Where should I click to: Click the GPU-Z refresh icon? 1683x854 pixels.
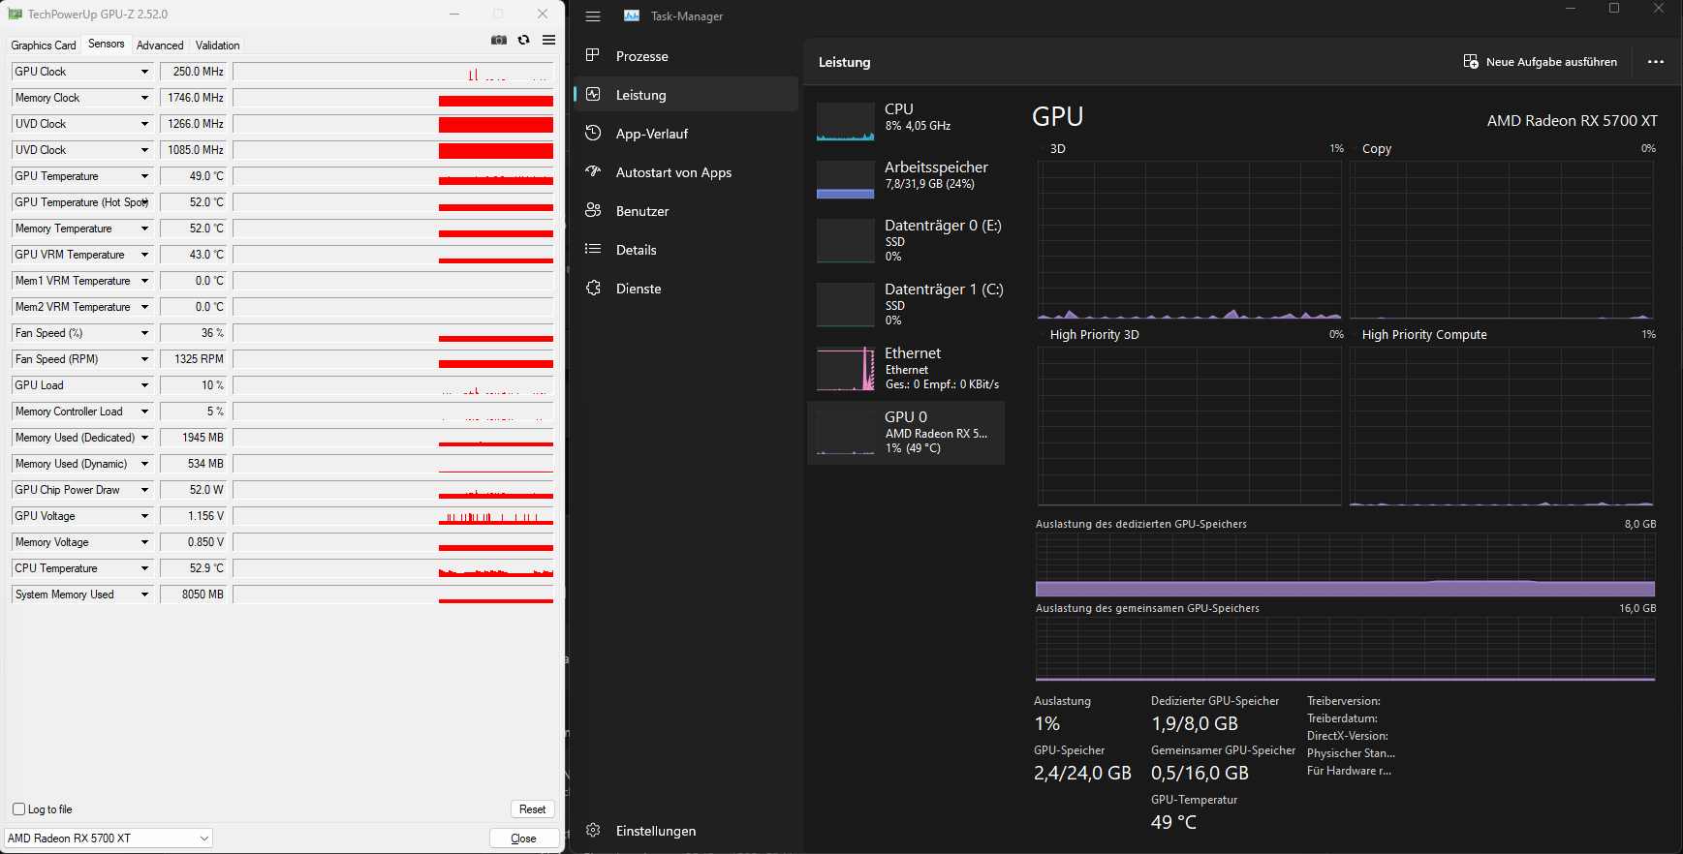tap(524, 40)
